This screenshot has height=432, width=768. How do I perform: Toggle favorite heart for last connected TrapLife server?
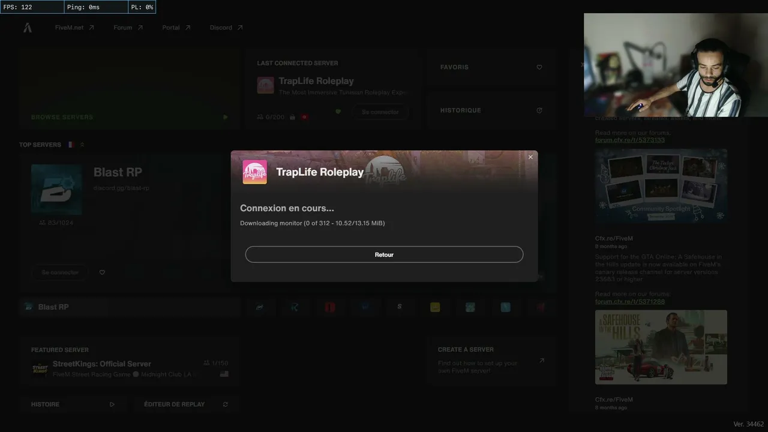coord(338,112)
